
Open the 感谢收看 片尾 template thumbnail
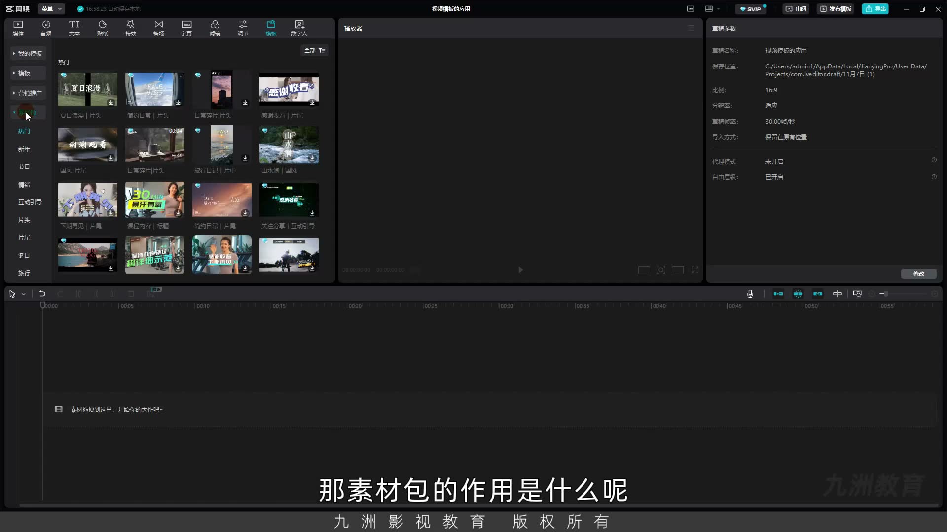tap(289, 90)
